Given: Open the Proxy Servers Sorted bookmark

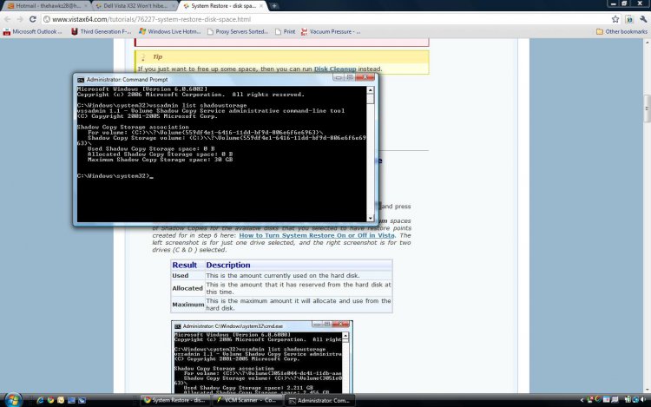Looking at the screenshot, I should click(x=238, y=31).
